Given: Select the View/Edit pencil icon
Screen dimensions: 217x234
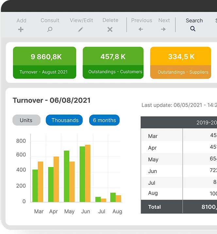Looking at the screenshot, I should [81, 29].
